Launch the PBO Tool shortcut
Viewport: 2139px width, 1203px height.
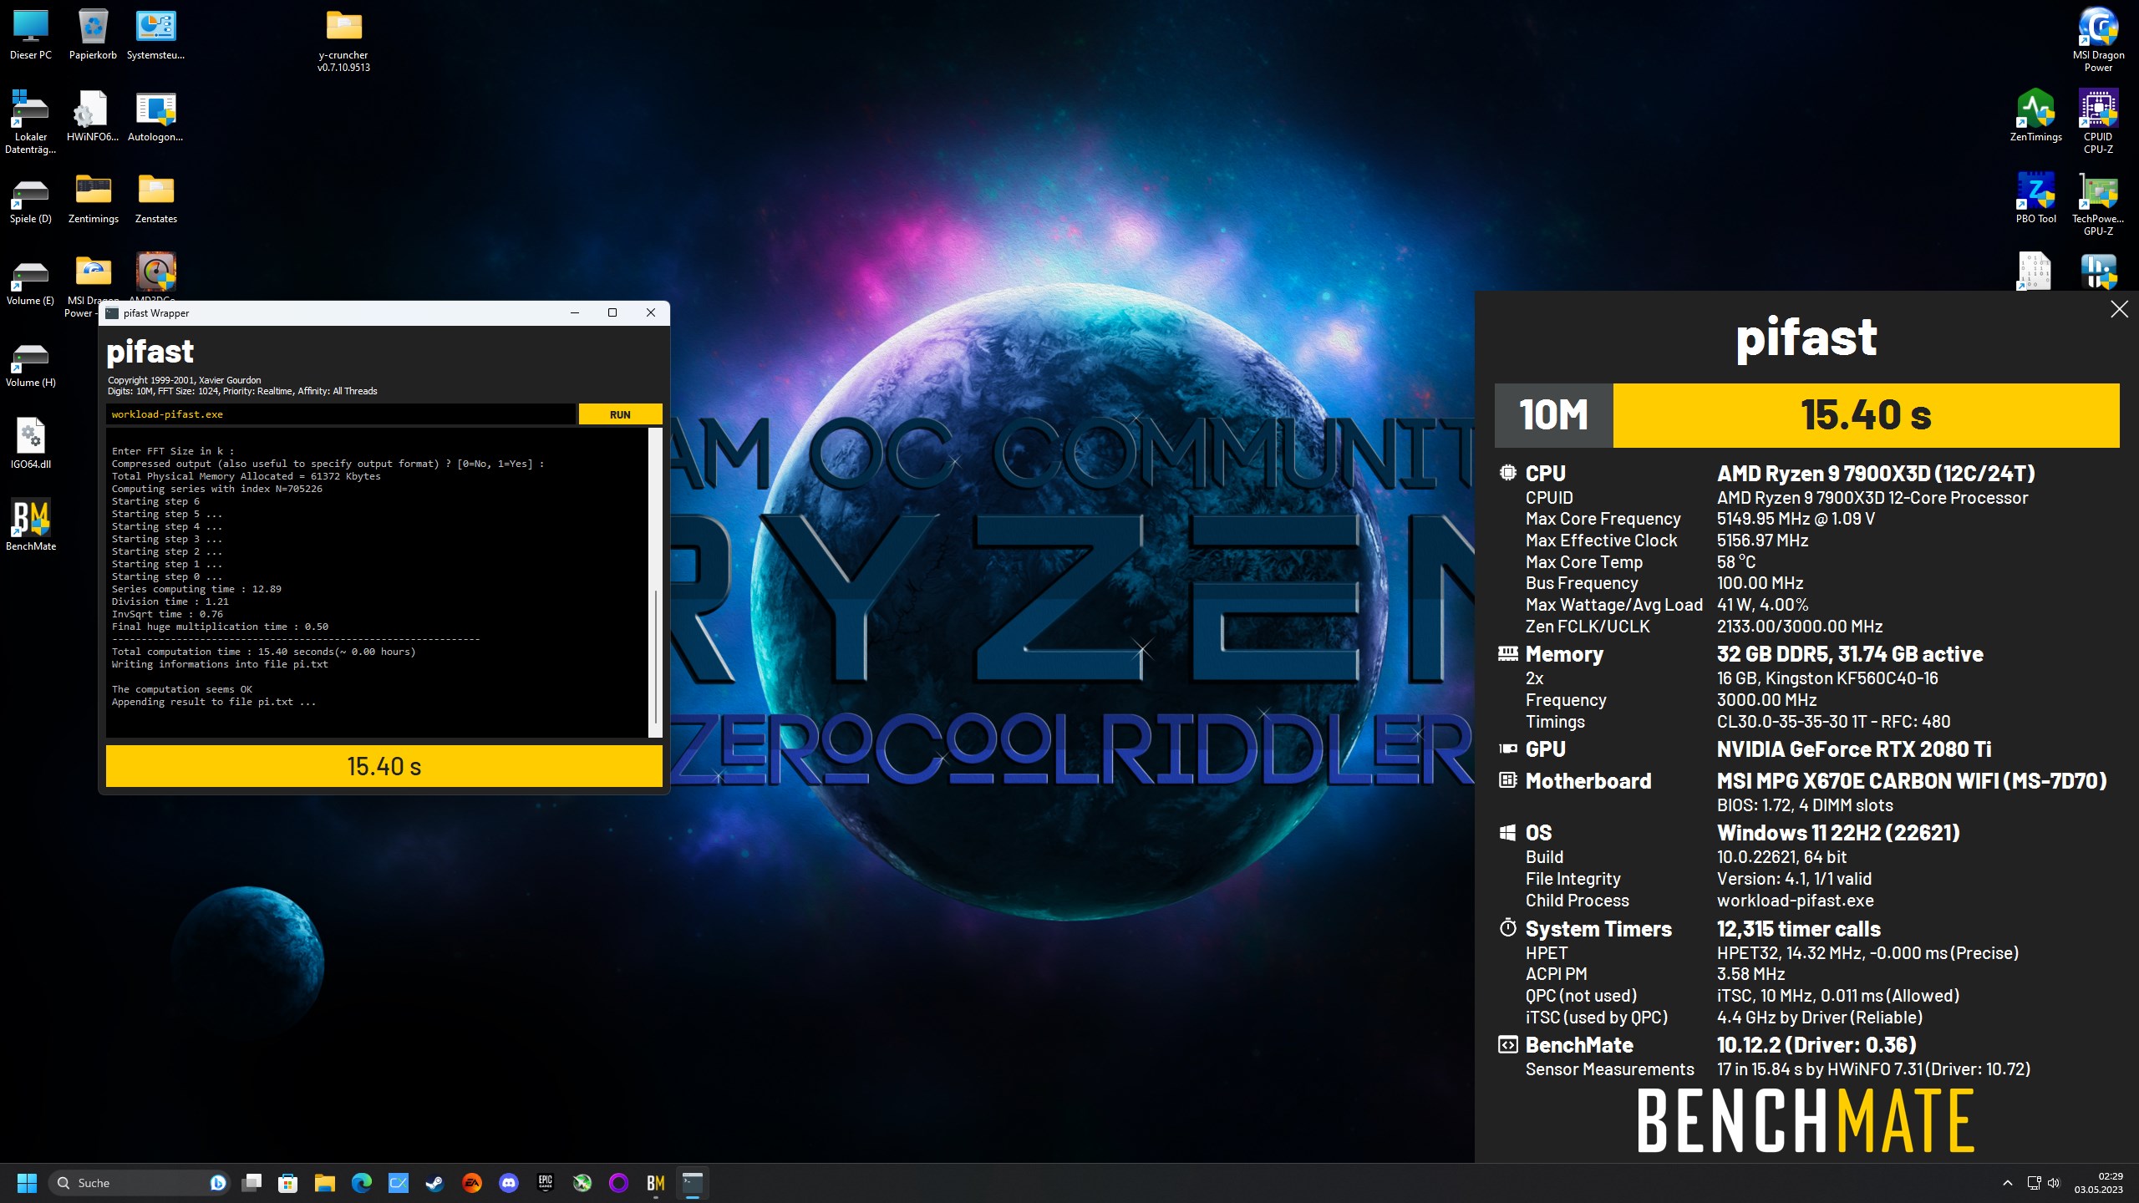click(x=2035, y=198)
